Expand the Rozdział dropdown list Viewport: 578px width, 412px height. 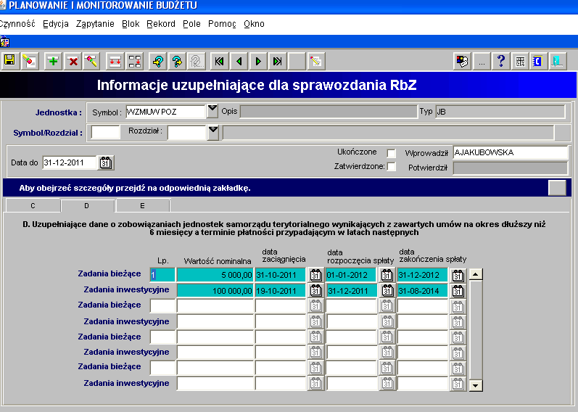(x=213, y=133)
